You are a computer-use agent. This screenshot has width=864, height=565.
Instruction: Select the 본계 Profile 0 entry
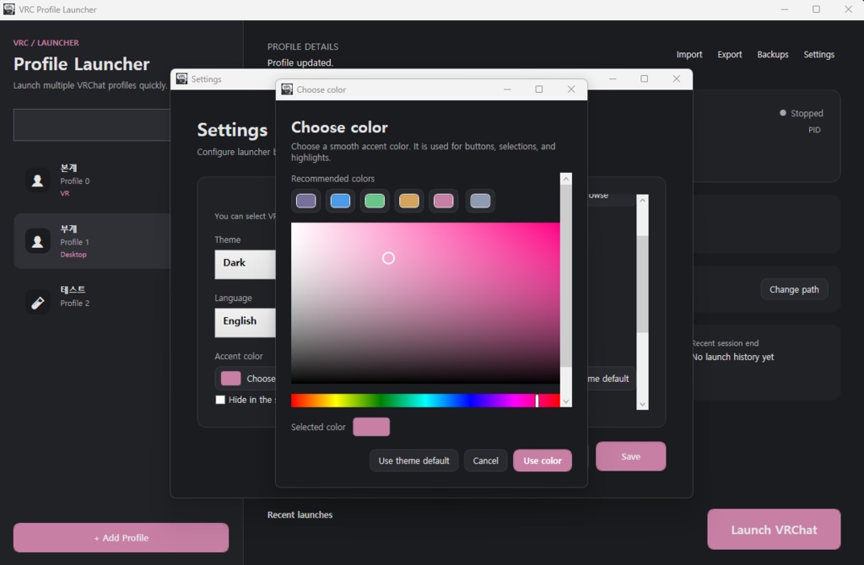point(94,180)
